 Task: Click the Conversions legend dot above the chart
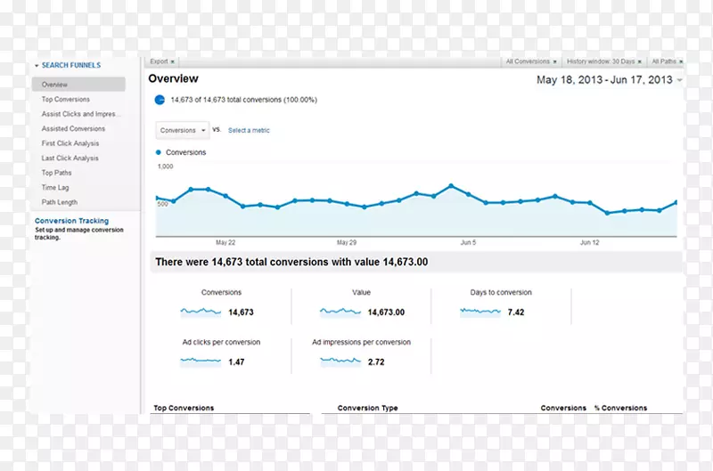click(160, 152)
